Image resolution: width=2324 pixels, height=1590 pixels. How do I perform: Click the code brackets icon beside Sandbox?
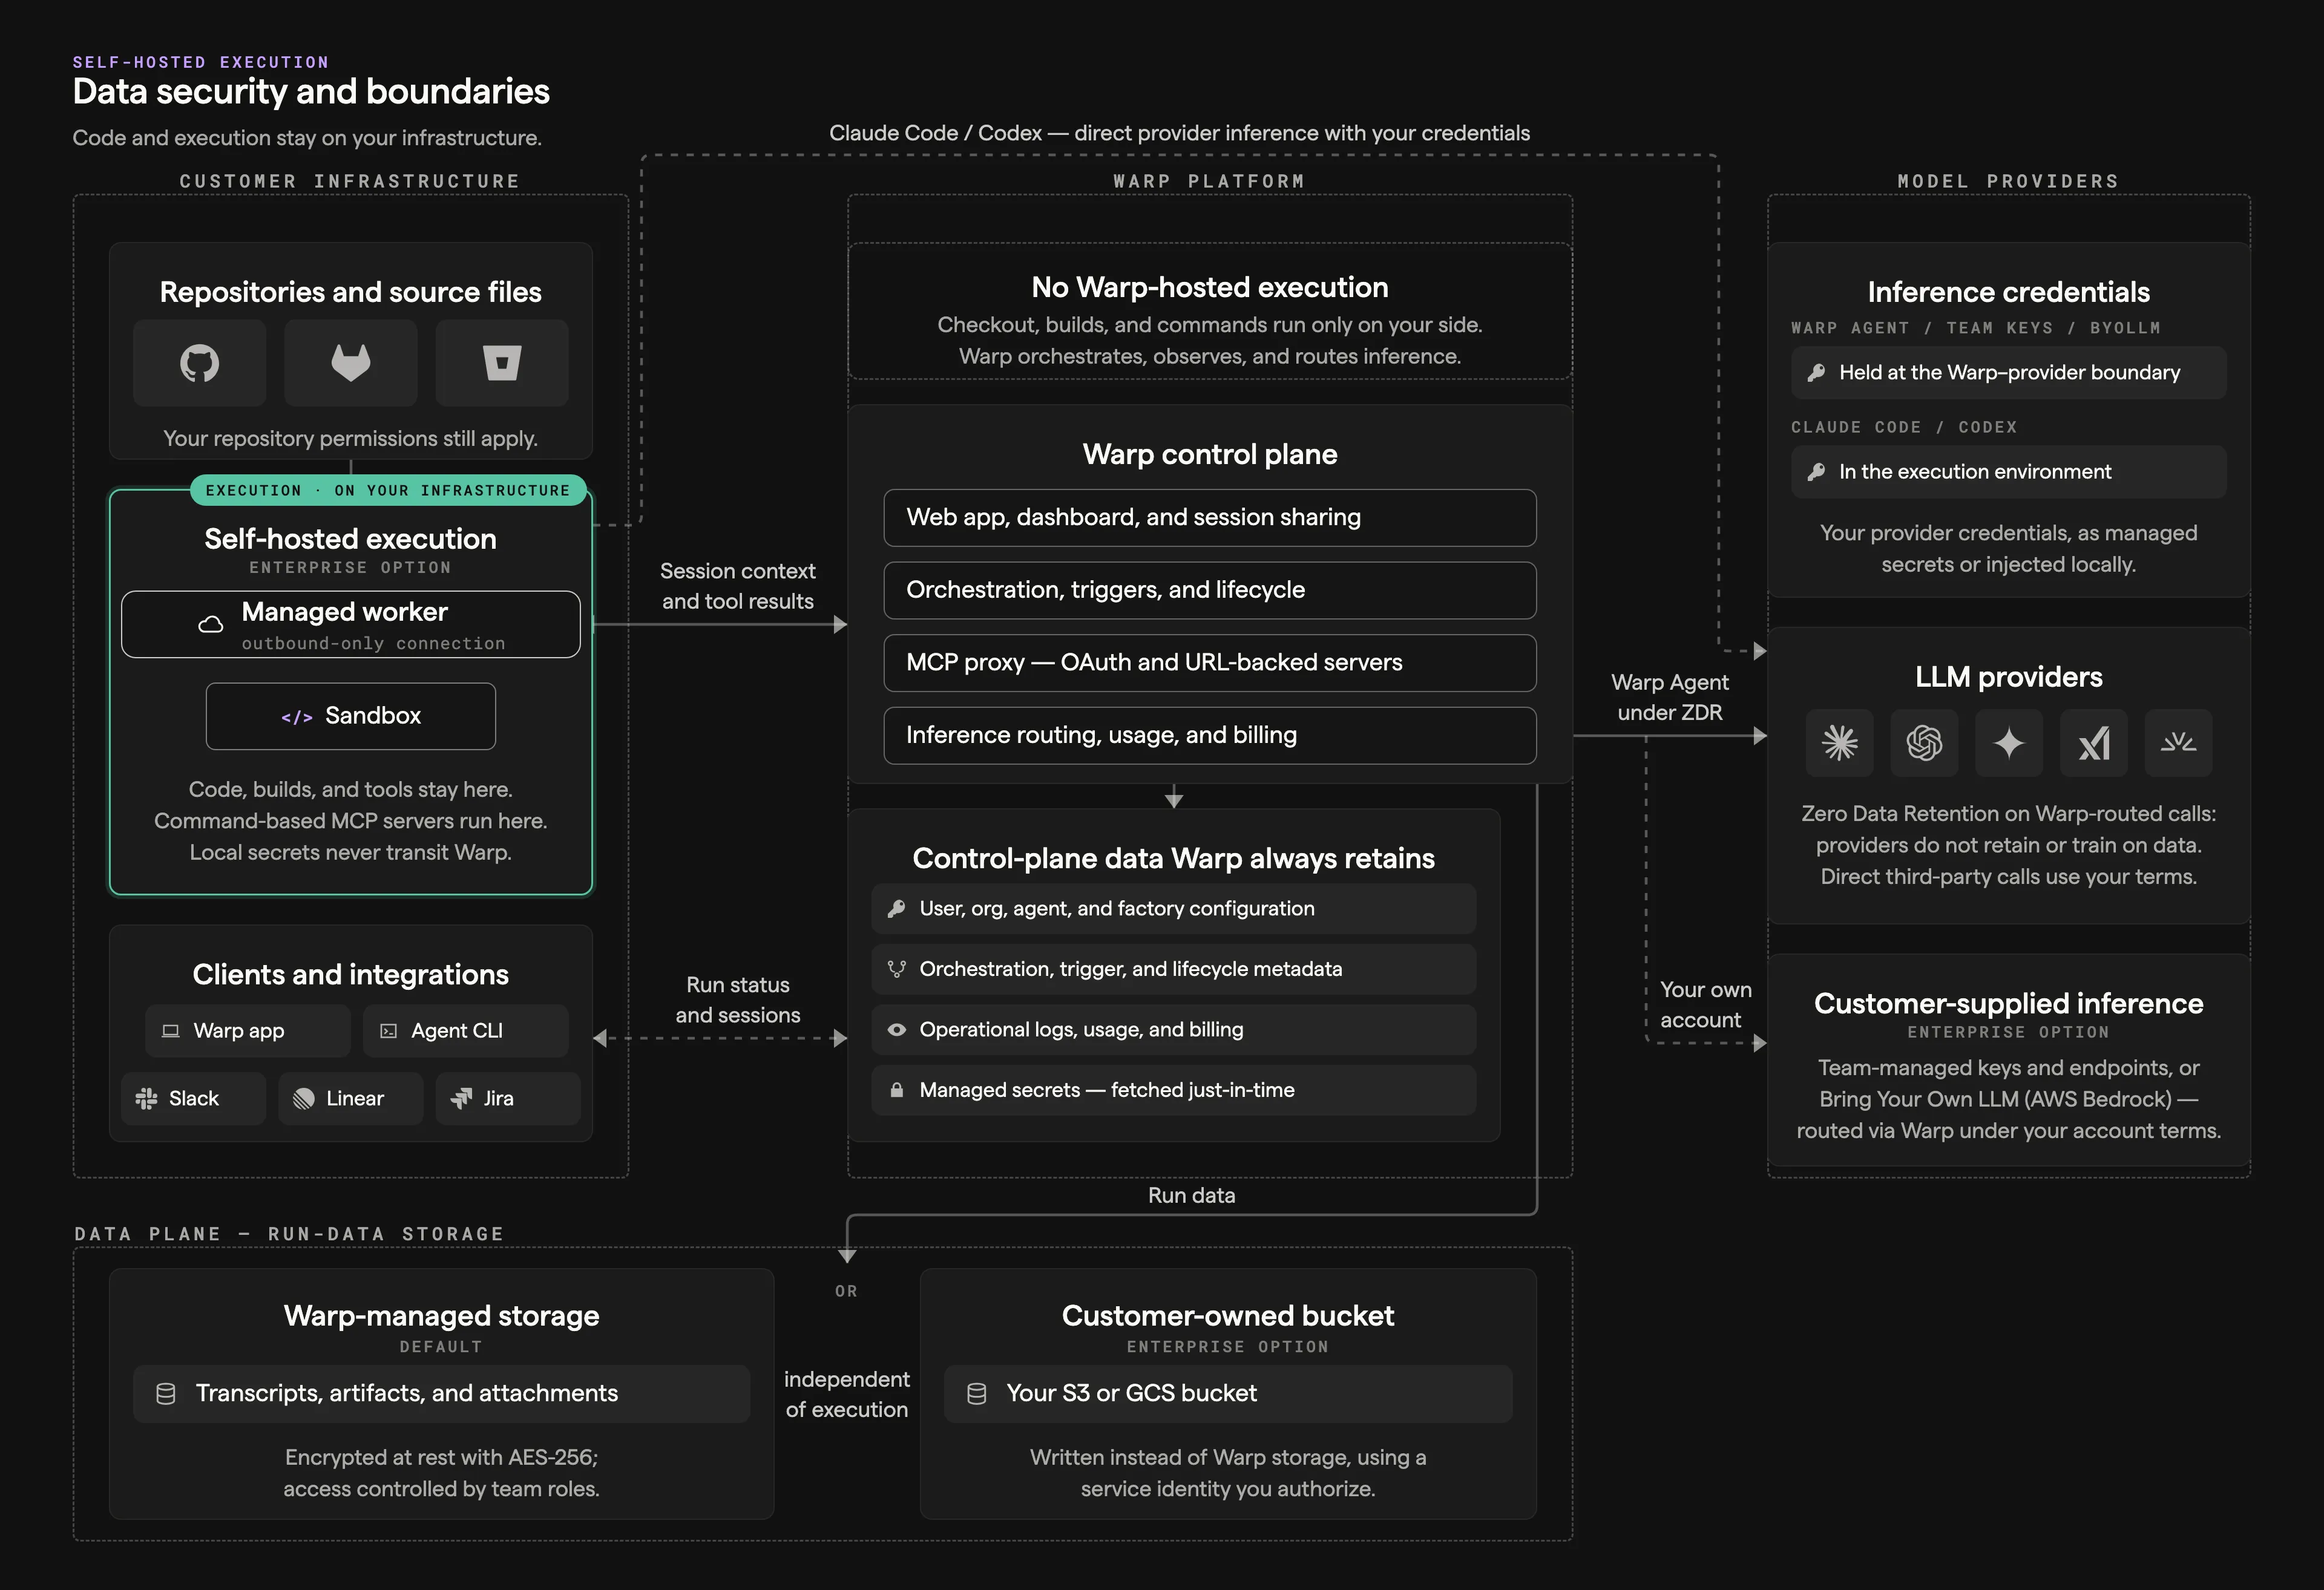point(297,717)
